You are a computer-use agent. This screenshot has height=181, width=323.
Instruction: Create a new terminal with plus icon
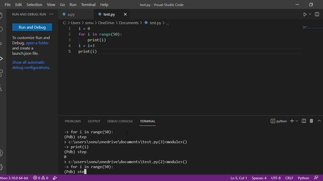(292, 121)
